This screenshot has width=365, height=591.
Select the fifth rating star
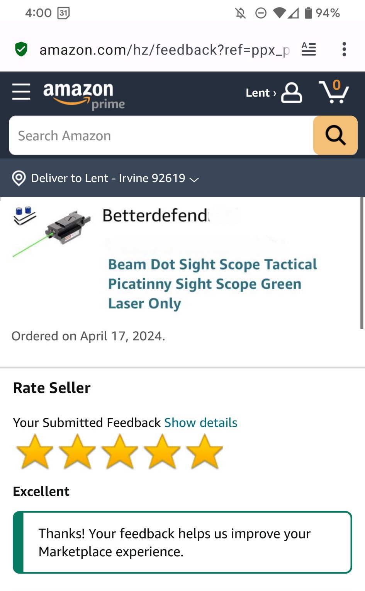click(x=204, y=451)
